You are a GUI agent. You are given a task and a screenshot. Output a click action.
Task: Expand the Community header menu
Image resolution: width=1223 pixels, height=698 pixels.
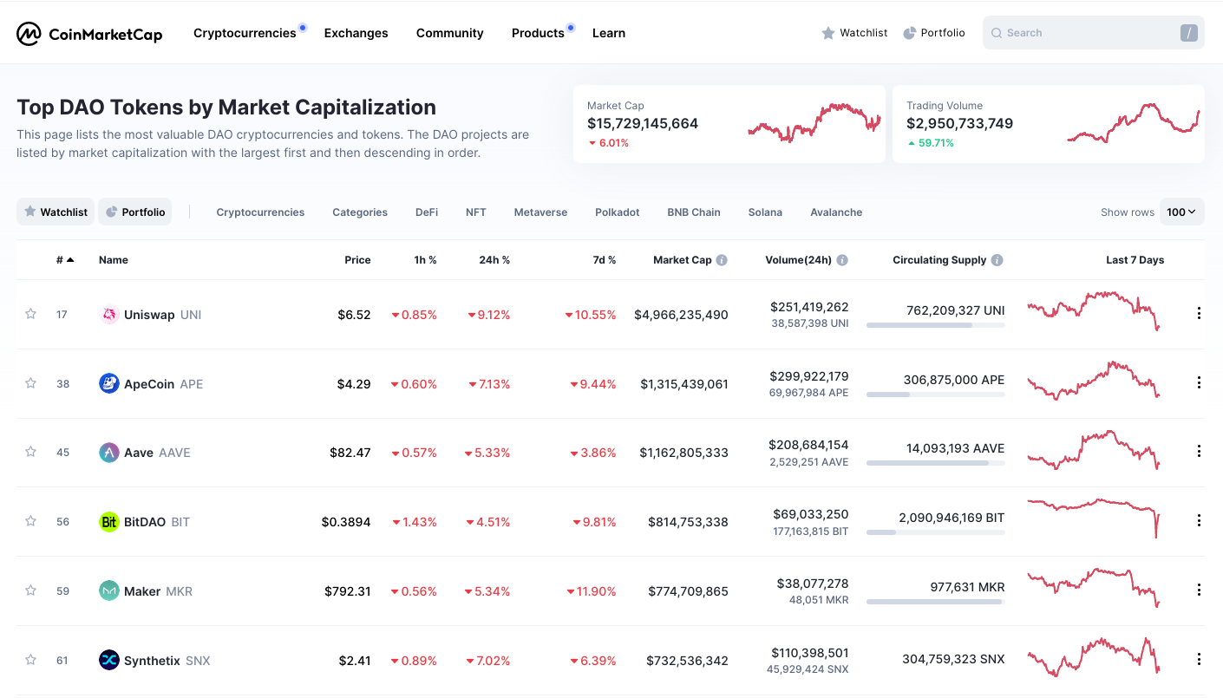point(449,33)
